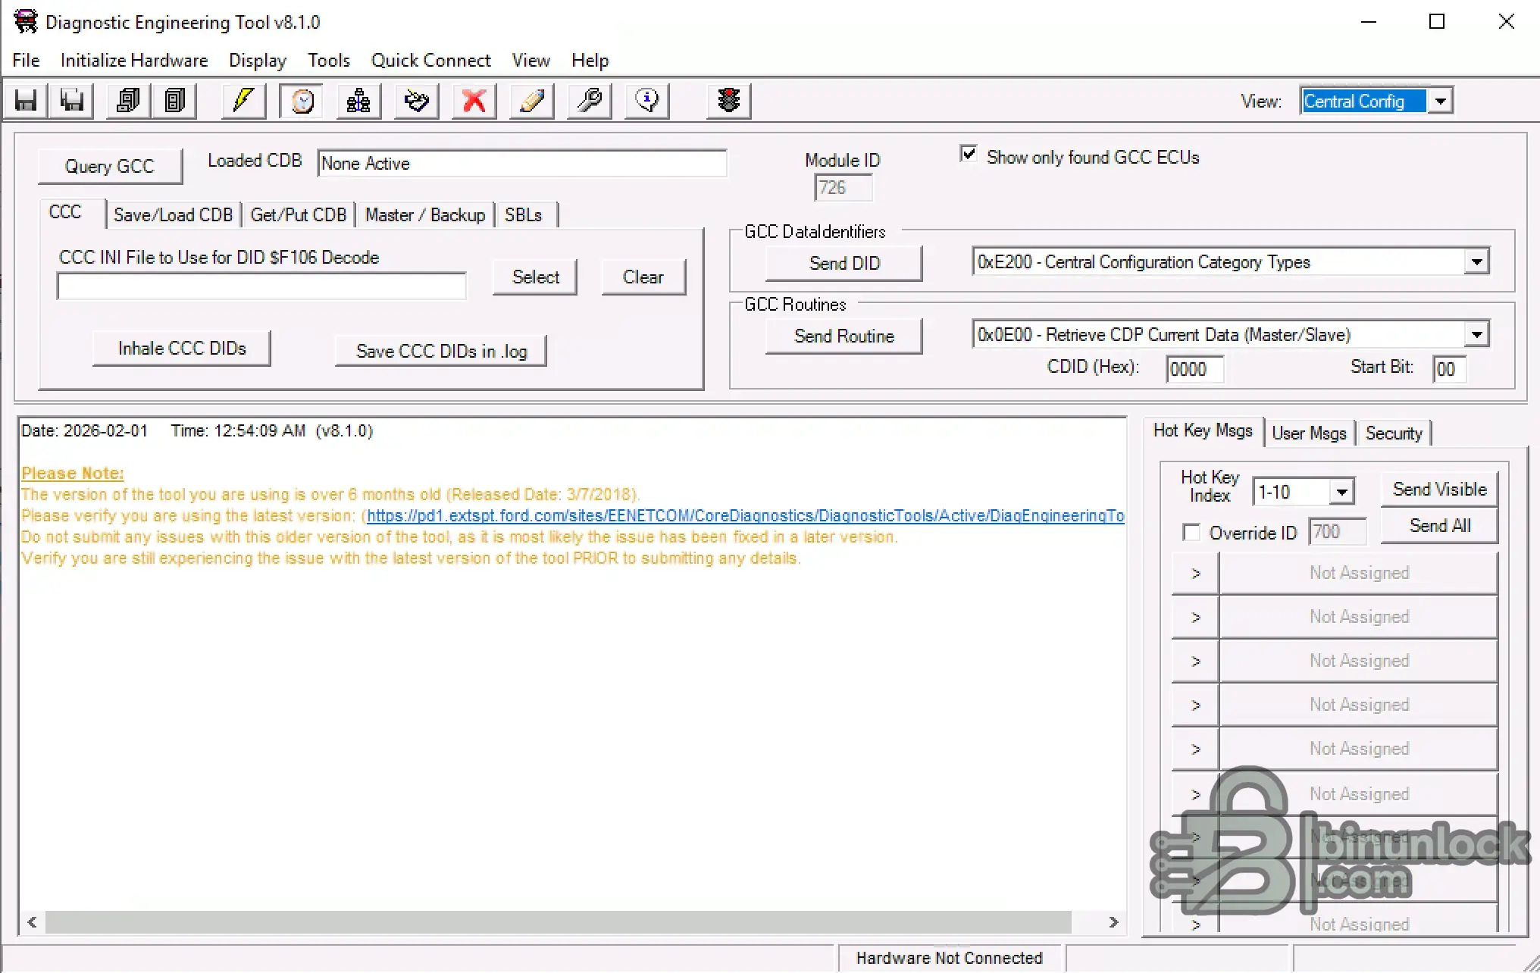Open the Tools menu
Viewport: 1540px width, 973px height.
coord(329,61)
